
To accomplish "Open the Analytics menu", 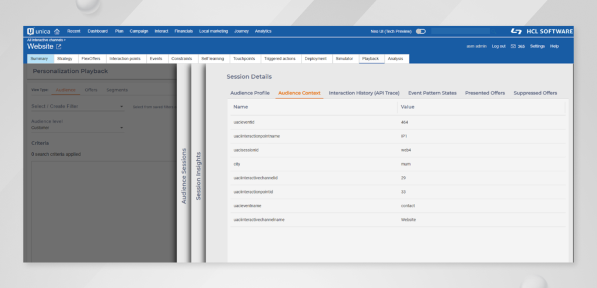I will (x=263, y=31).
